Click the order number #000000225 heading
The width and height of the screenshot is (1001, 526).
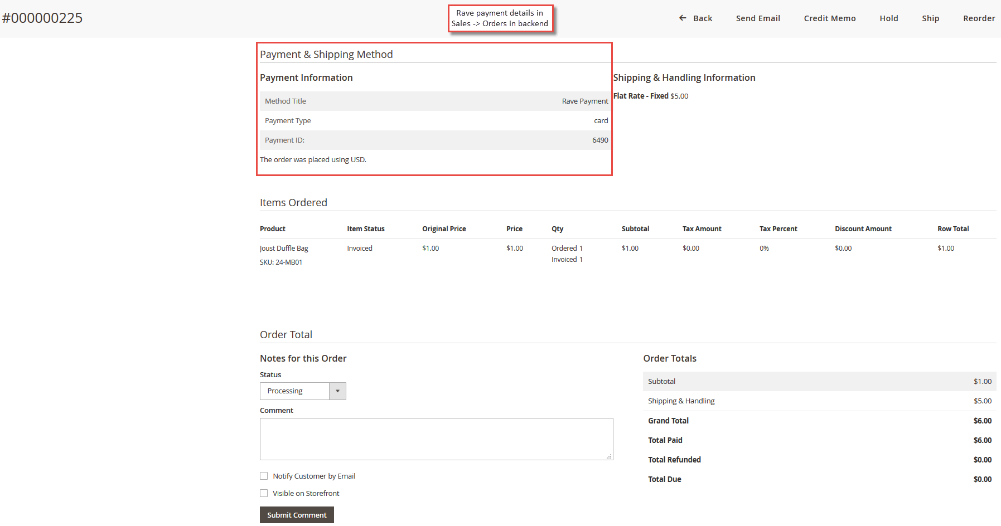42,17
